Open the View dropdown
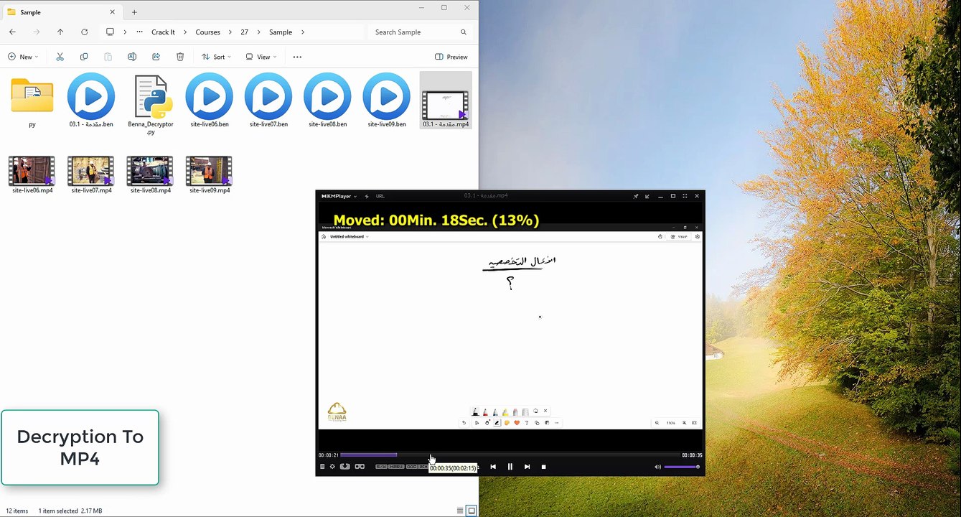 [x=261, y=57]
